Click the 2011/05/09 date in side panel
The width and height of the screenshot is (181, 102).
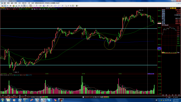165,25
